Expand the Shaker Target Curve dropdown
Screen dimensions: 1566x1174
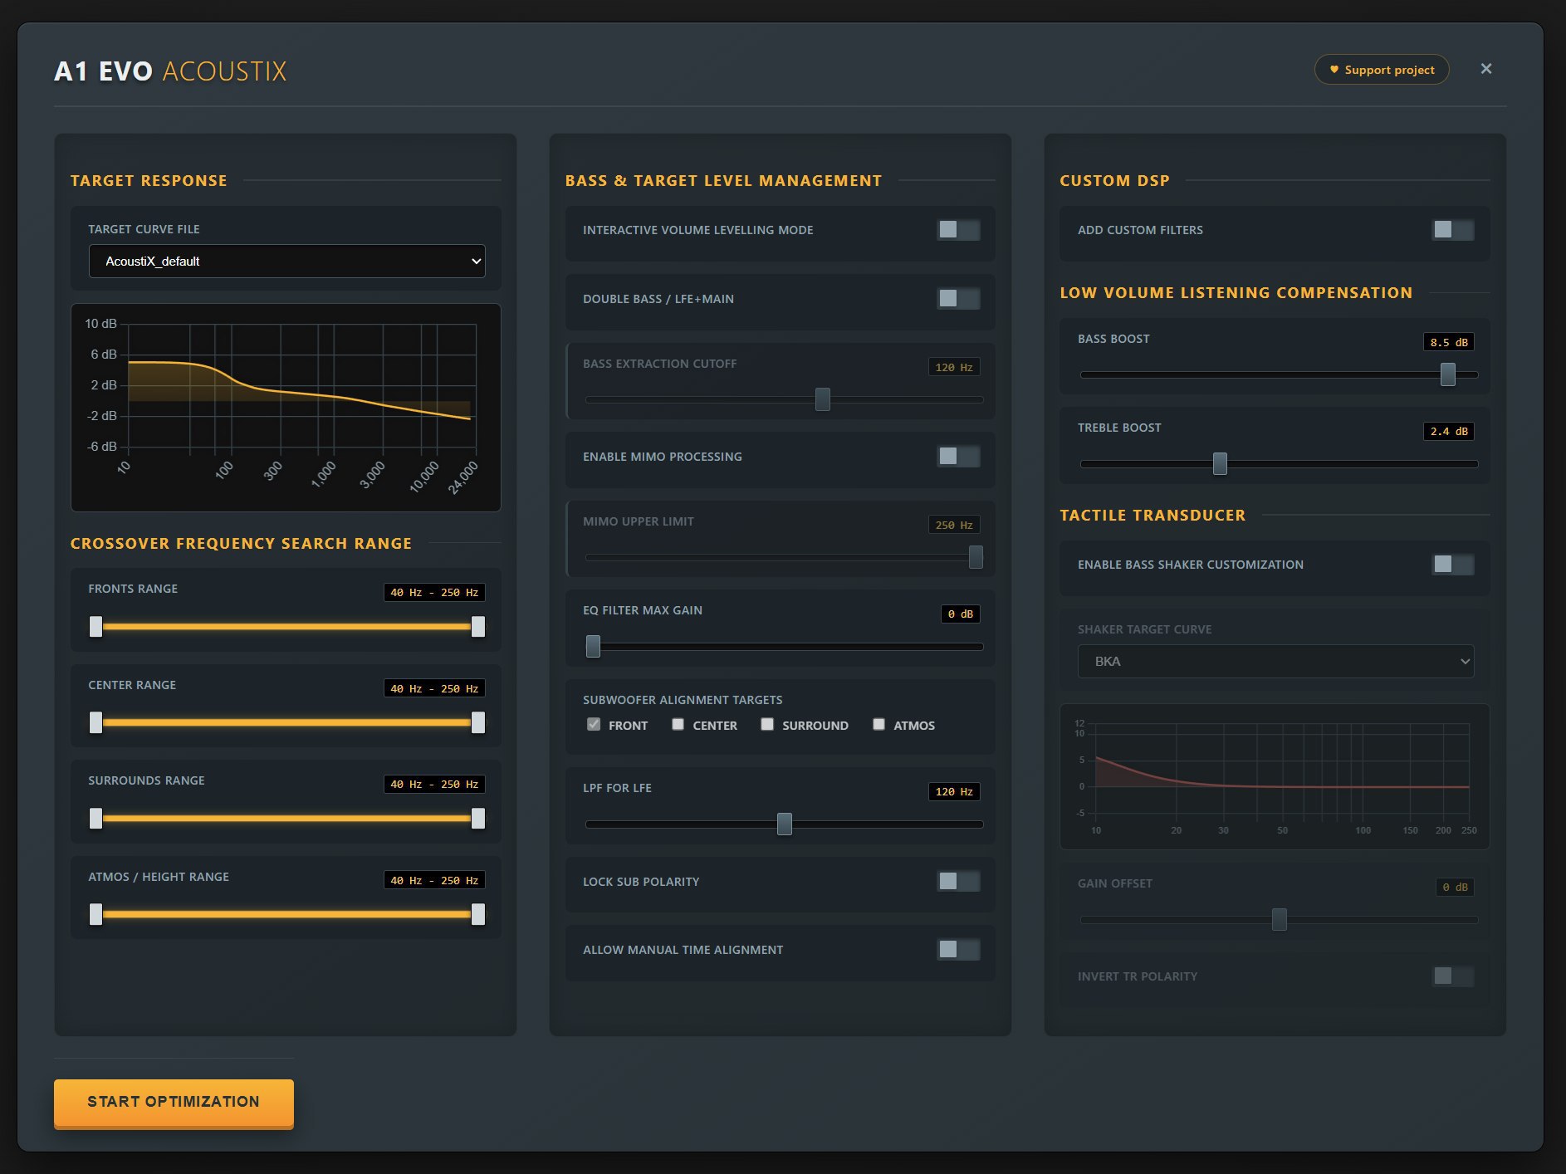click(x=1275, y=662)
